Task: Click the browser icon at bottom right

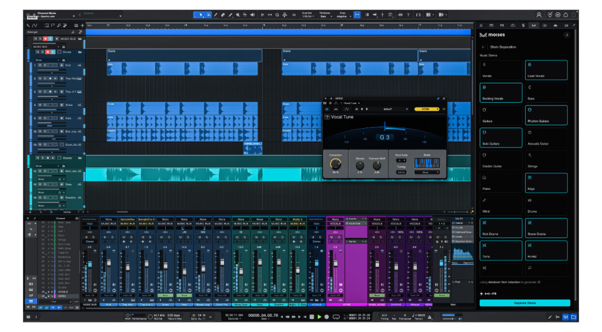Action: pyautogui.click(x=574, y=317)
